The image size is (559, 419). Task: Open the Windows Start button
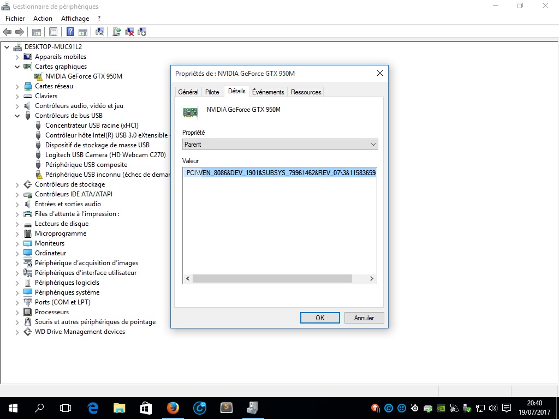(13, 408)
